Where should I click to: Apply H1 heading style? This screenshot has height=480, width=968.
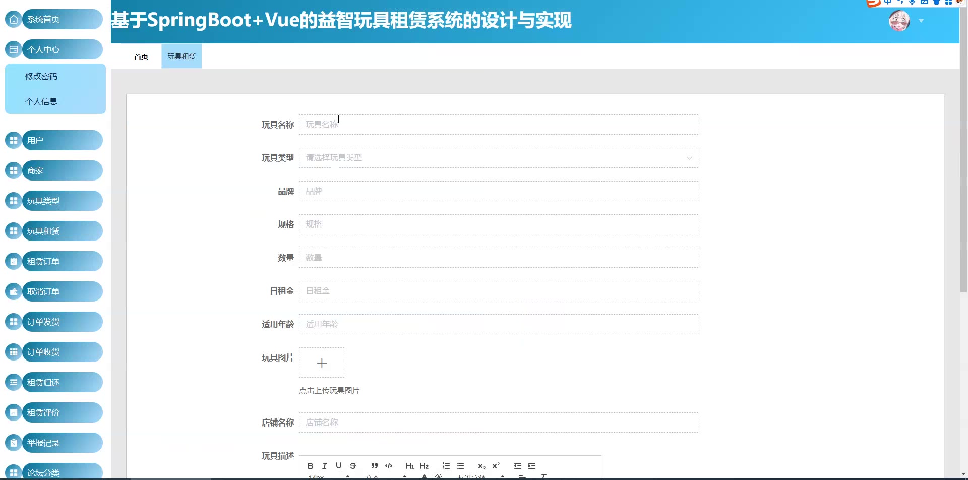tap(410, 466)
